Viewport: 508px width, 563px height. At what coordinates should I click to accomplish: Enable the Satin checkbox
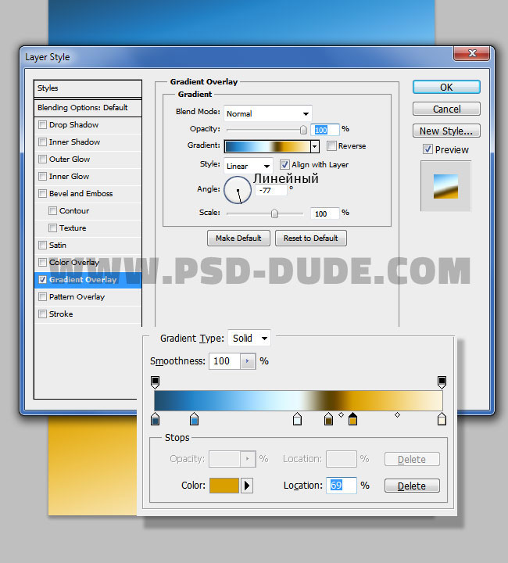click(42, 246)
